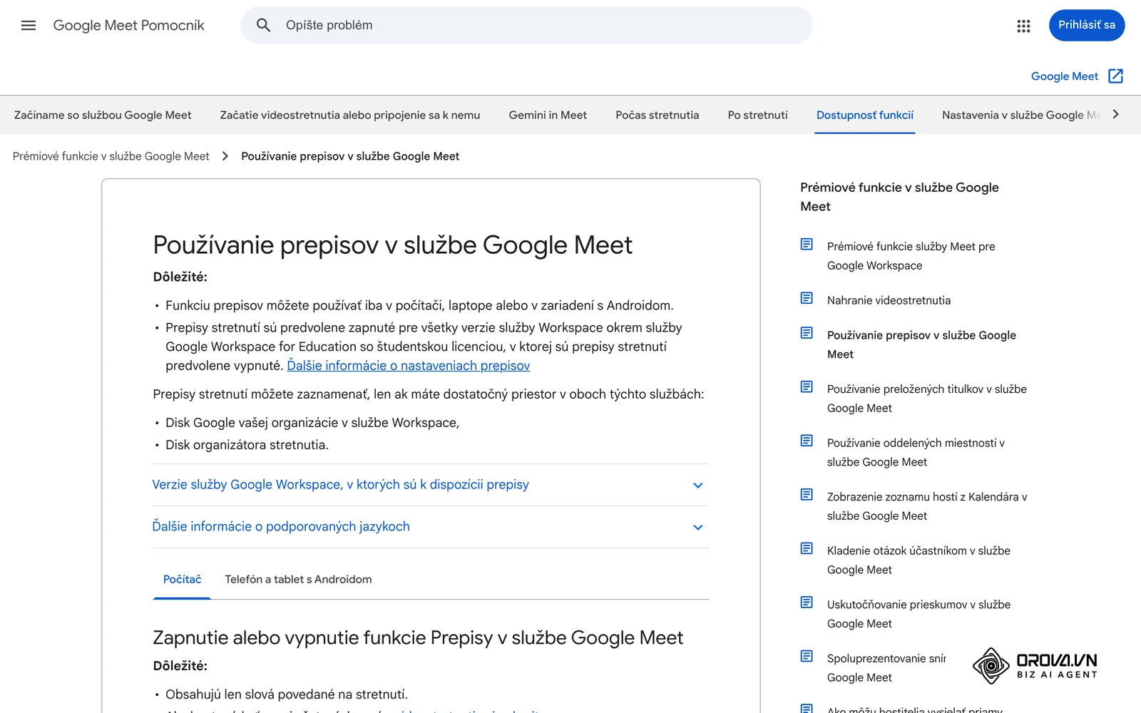Open Začíname so službou Google Meet tab
Image resolution: width=1141 pixels, height=713 pixels.
click(103, 115)
